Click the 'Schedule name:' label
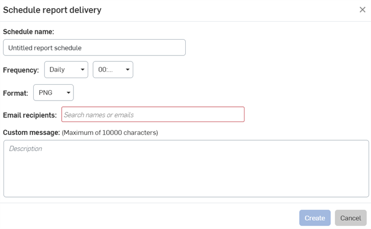The height and width of the screenshot is (229, 371). [x=28, y=32]
